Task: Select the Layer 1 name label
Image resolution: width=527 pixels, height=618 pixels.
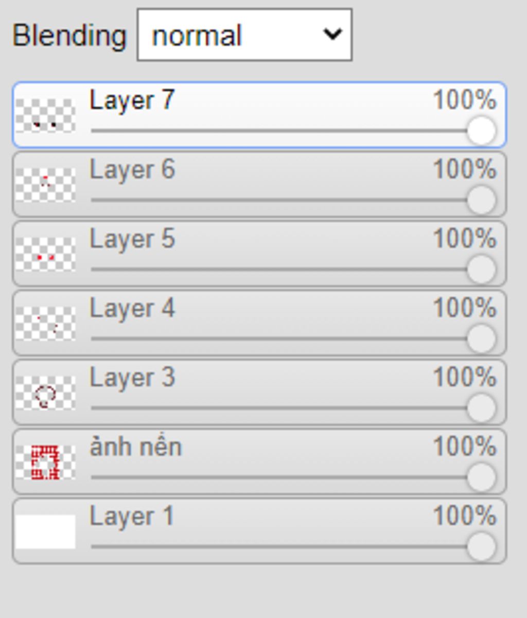Action: (x=132, y=517)
